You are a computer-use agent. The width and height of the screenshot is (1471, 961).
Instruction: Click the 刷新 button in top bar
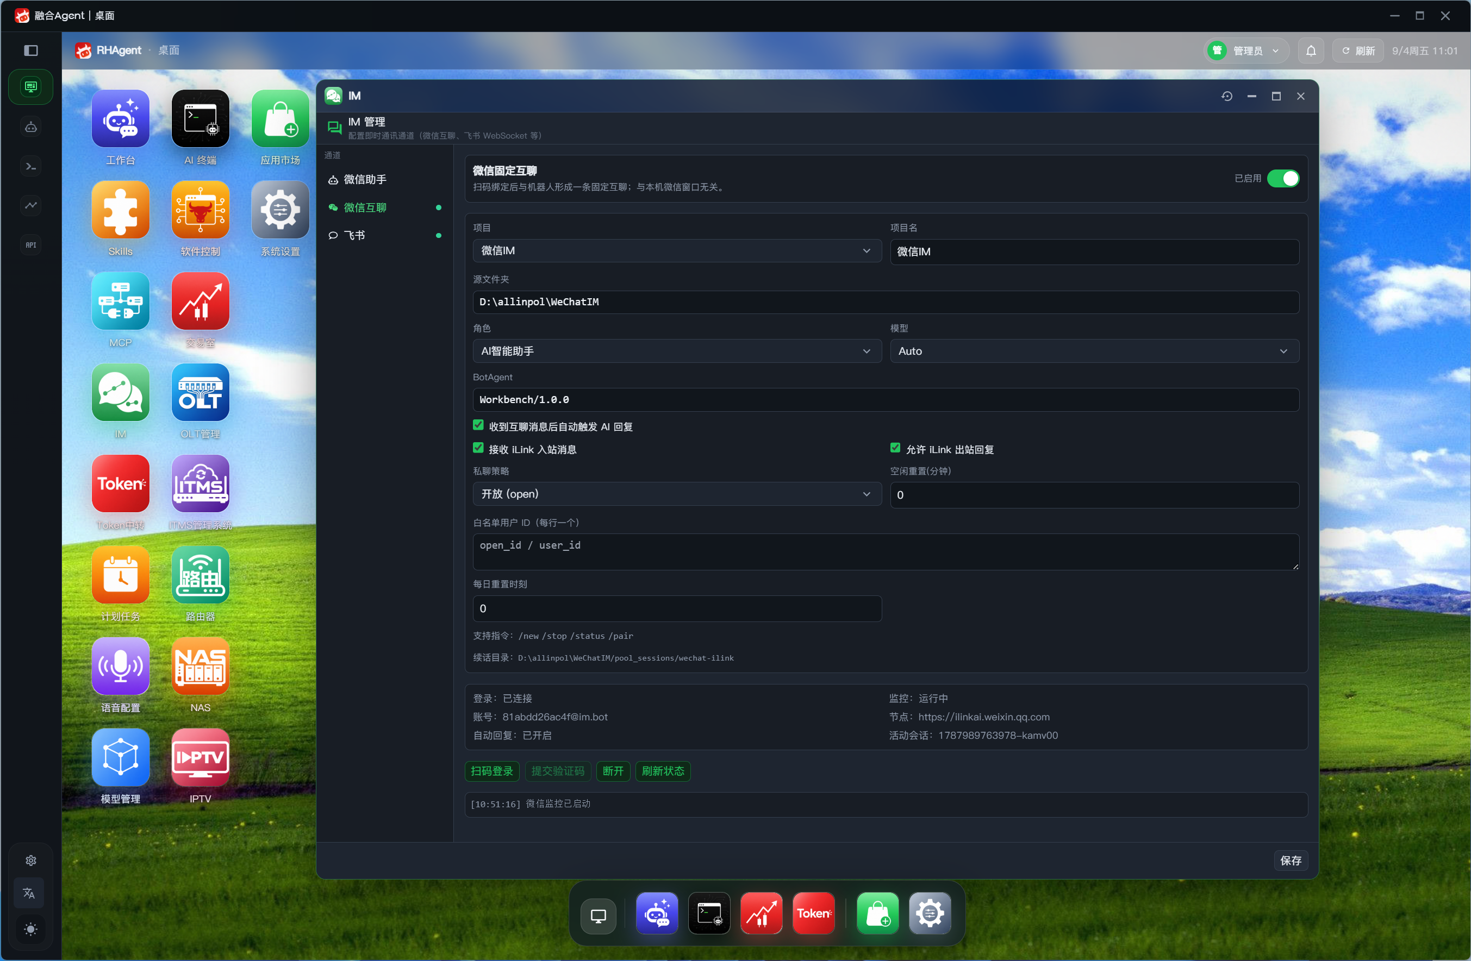[x=1358, y=51]
